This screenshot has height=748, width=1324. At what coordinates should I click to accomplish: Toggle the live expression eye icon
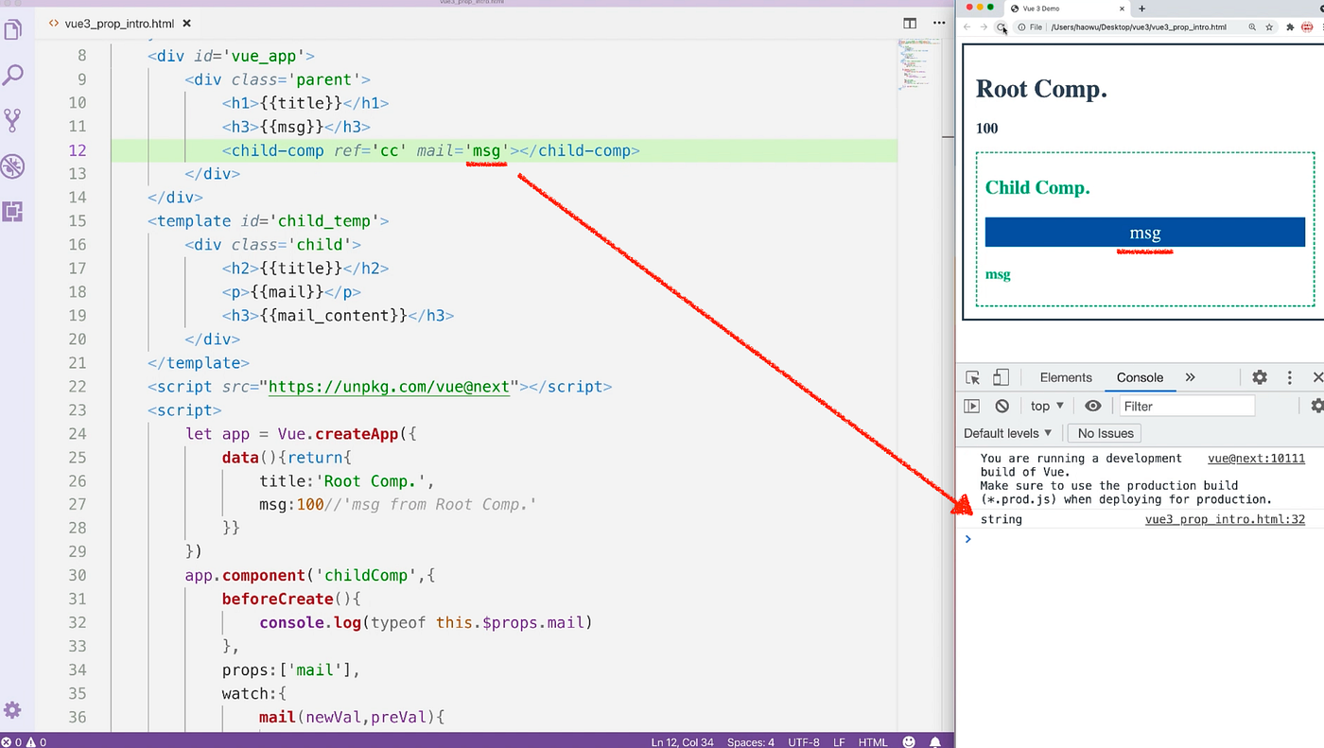(1093, 406)
